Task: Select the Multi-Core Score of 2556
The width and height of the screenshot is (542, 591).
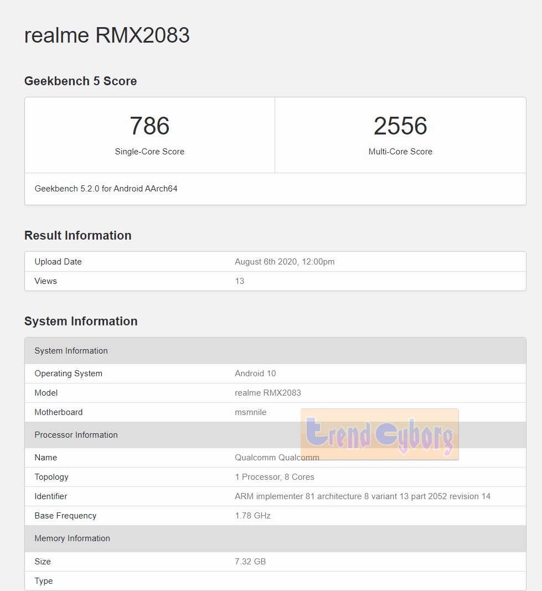Action: coord(400,126)
